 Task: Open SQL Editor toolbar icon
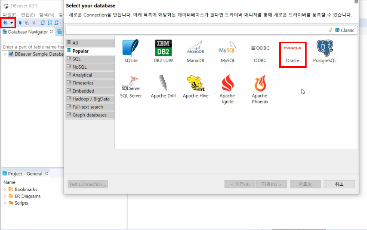(43, 23)
